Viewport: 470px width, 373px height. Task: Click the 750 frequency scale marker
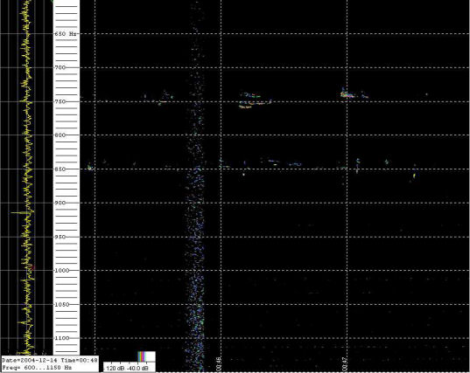click(60, 101)
